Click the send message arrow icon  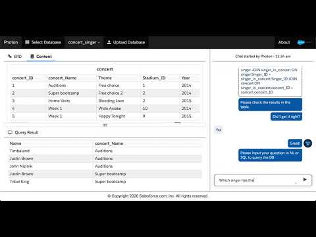coord(305,180)
